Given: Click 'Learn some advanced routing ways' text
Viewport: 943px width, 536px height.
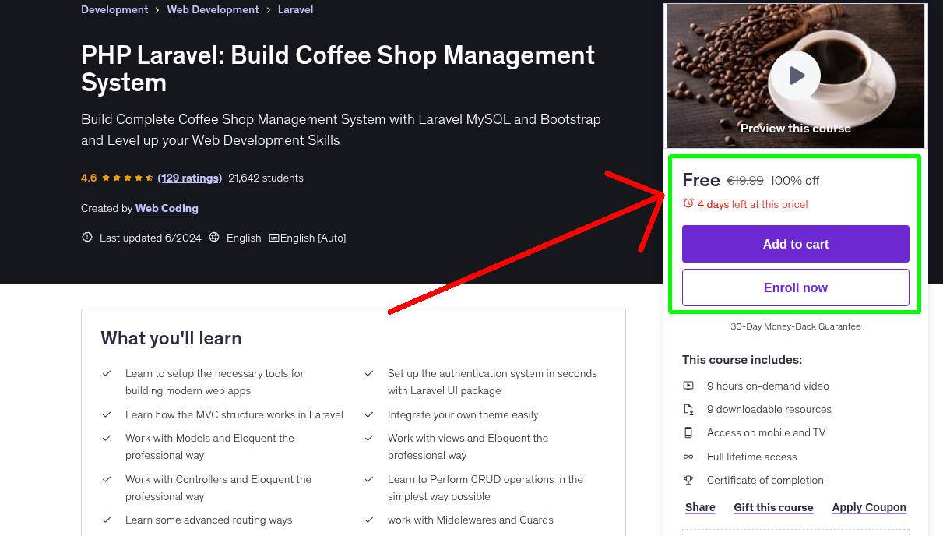Looking at the screenshot, I should (x=209, y=520).
